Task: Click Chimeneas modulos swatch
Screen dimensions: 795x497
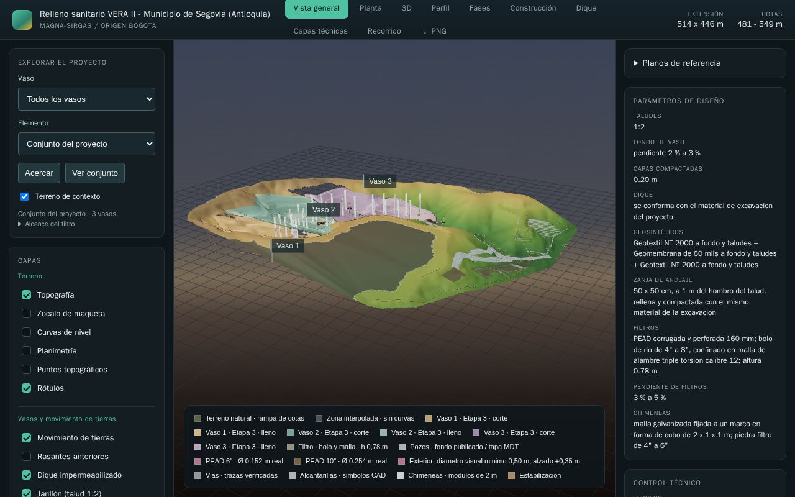Action: click(401, 476)
